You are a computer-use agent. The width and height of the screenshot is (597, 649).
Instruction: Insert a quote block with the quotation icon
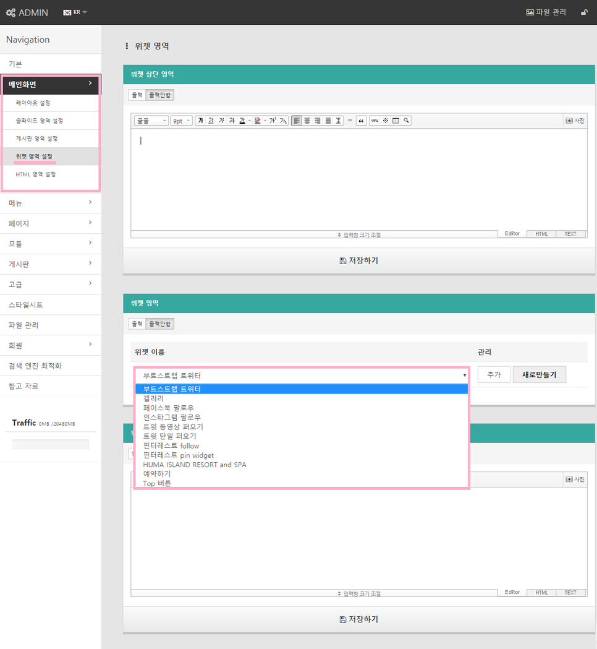[362, 121]
